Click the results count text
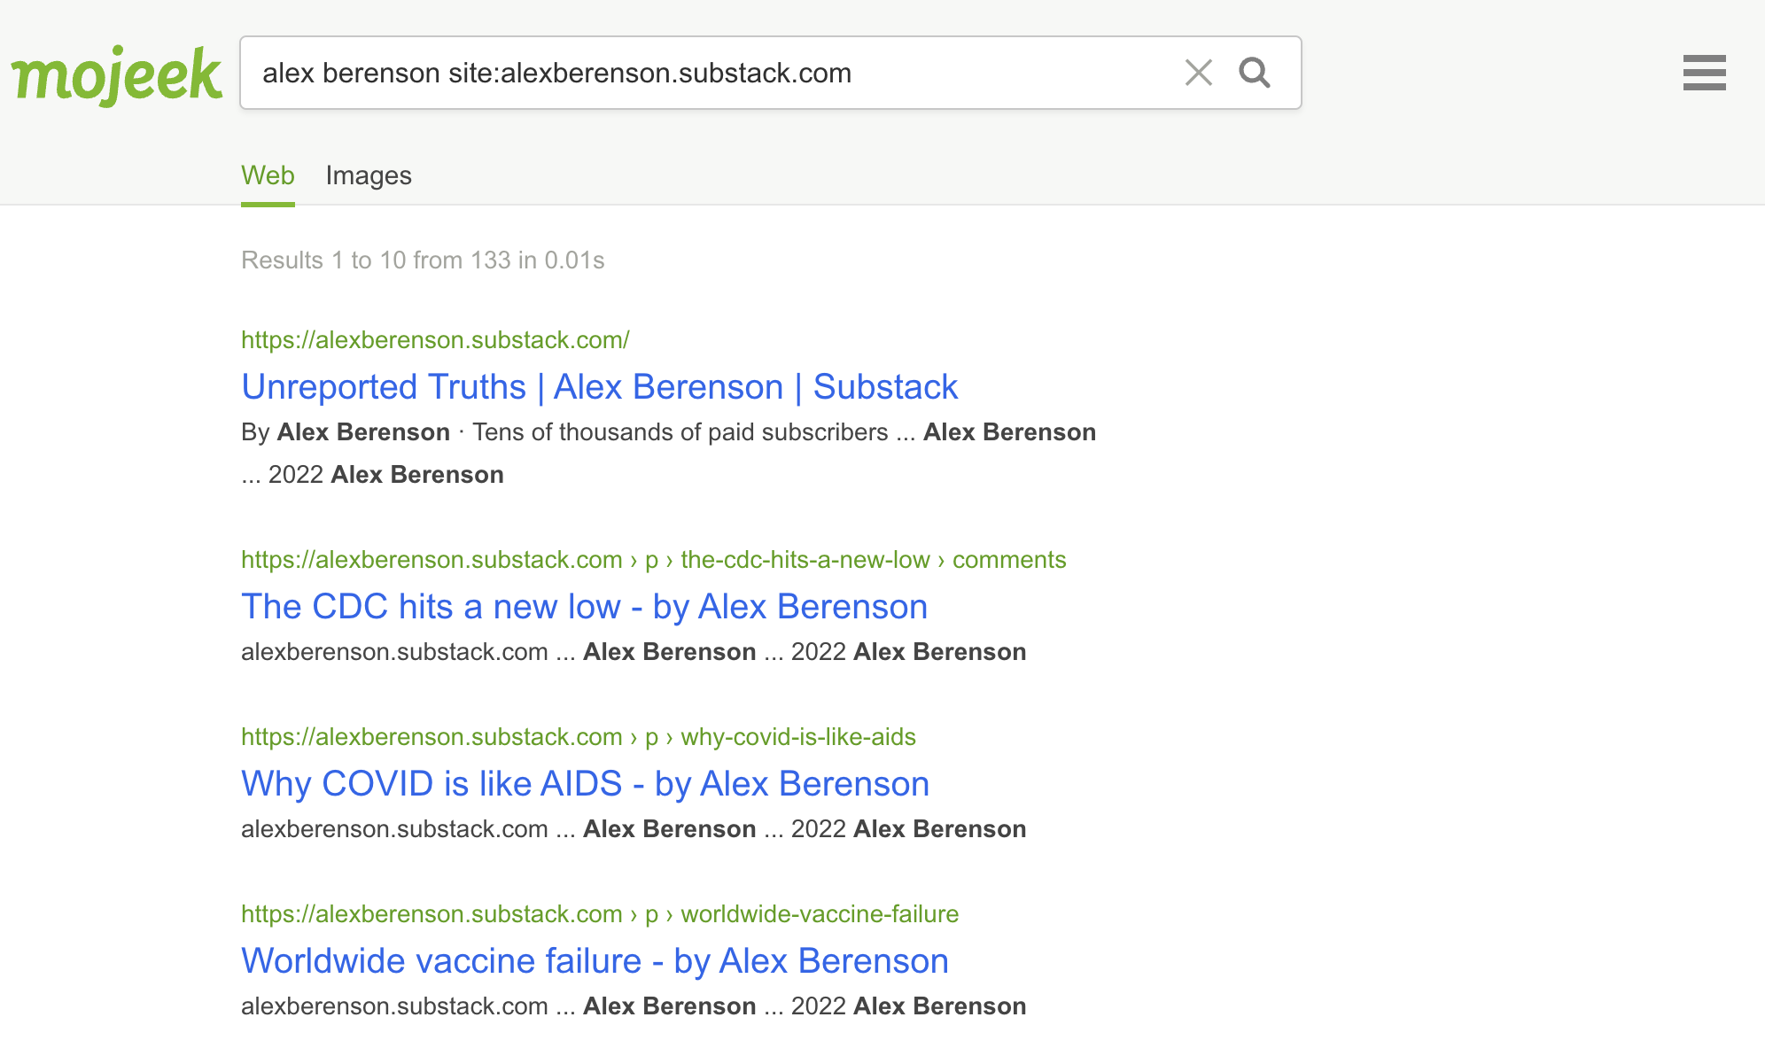Viewport: 1765px width, 1056px height. point(423,260)
